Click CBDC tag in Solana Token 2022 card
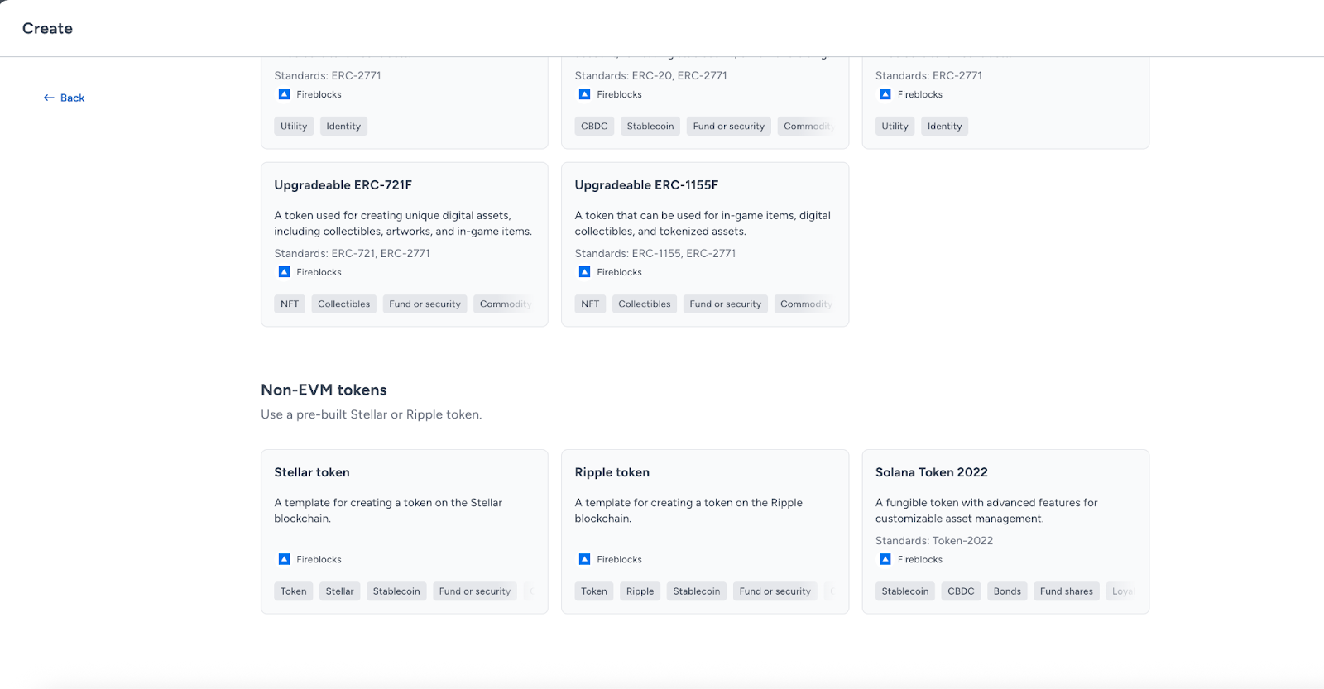The width and height of the screenshot is (1324, 689). [x=961, y=591]
